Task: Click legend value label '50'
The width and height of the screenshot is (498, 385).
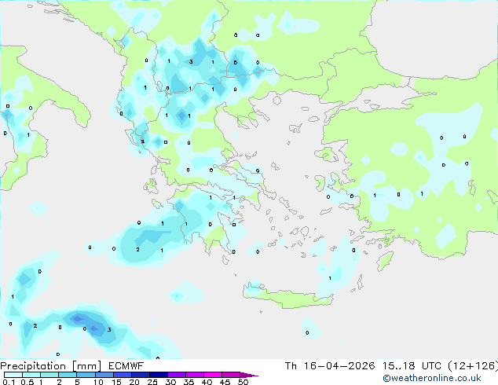Action: (x=243, y=382)
